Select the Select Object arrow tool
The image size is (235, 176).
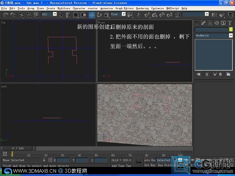tap(61, 15)
